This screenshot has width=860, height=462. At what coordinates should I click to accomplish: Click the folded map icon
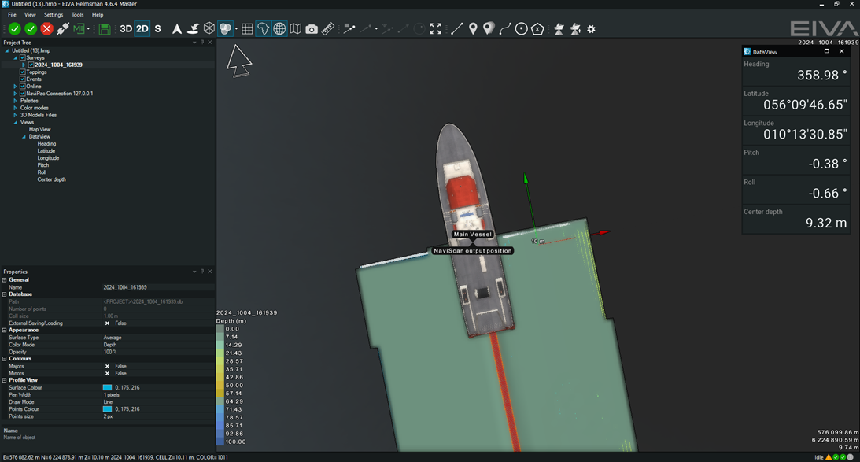(296, 28)
